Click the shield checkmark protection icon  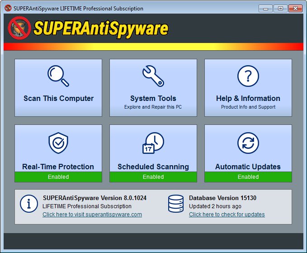(x=58, y=143)
